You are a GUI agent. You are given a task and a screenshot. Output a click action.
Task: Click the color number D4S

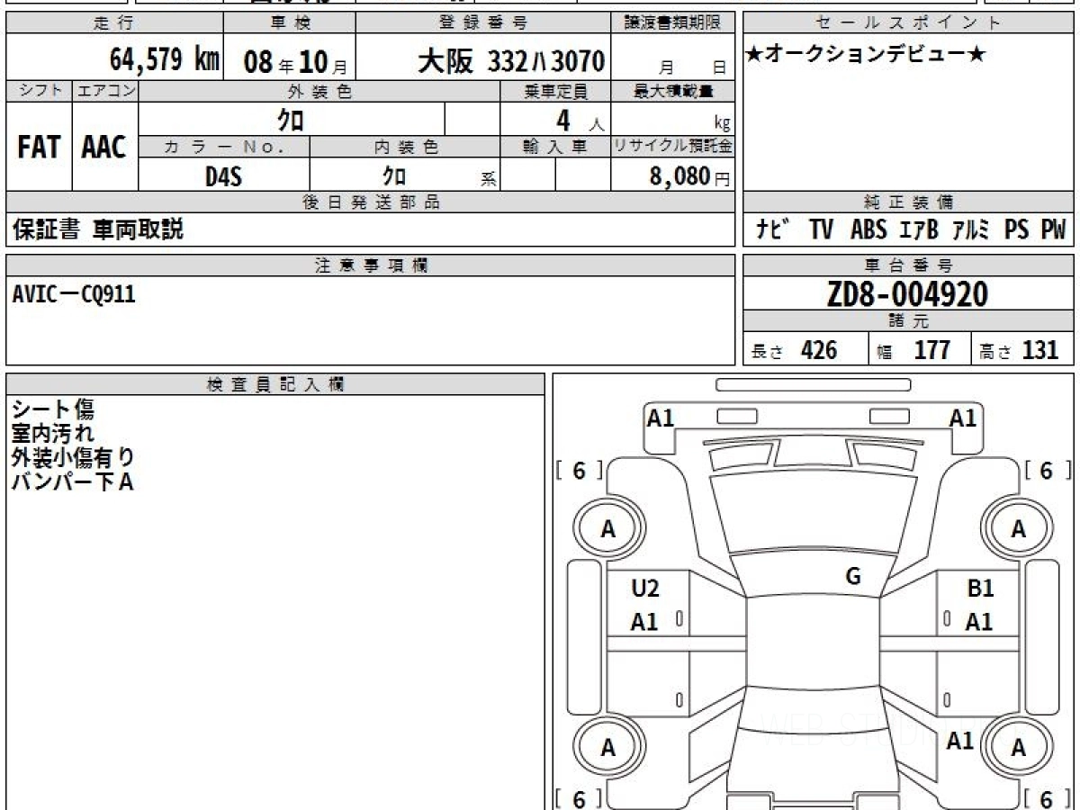pyautogui.click(x=223, y=176)
